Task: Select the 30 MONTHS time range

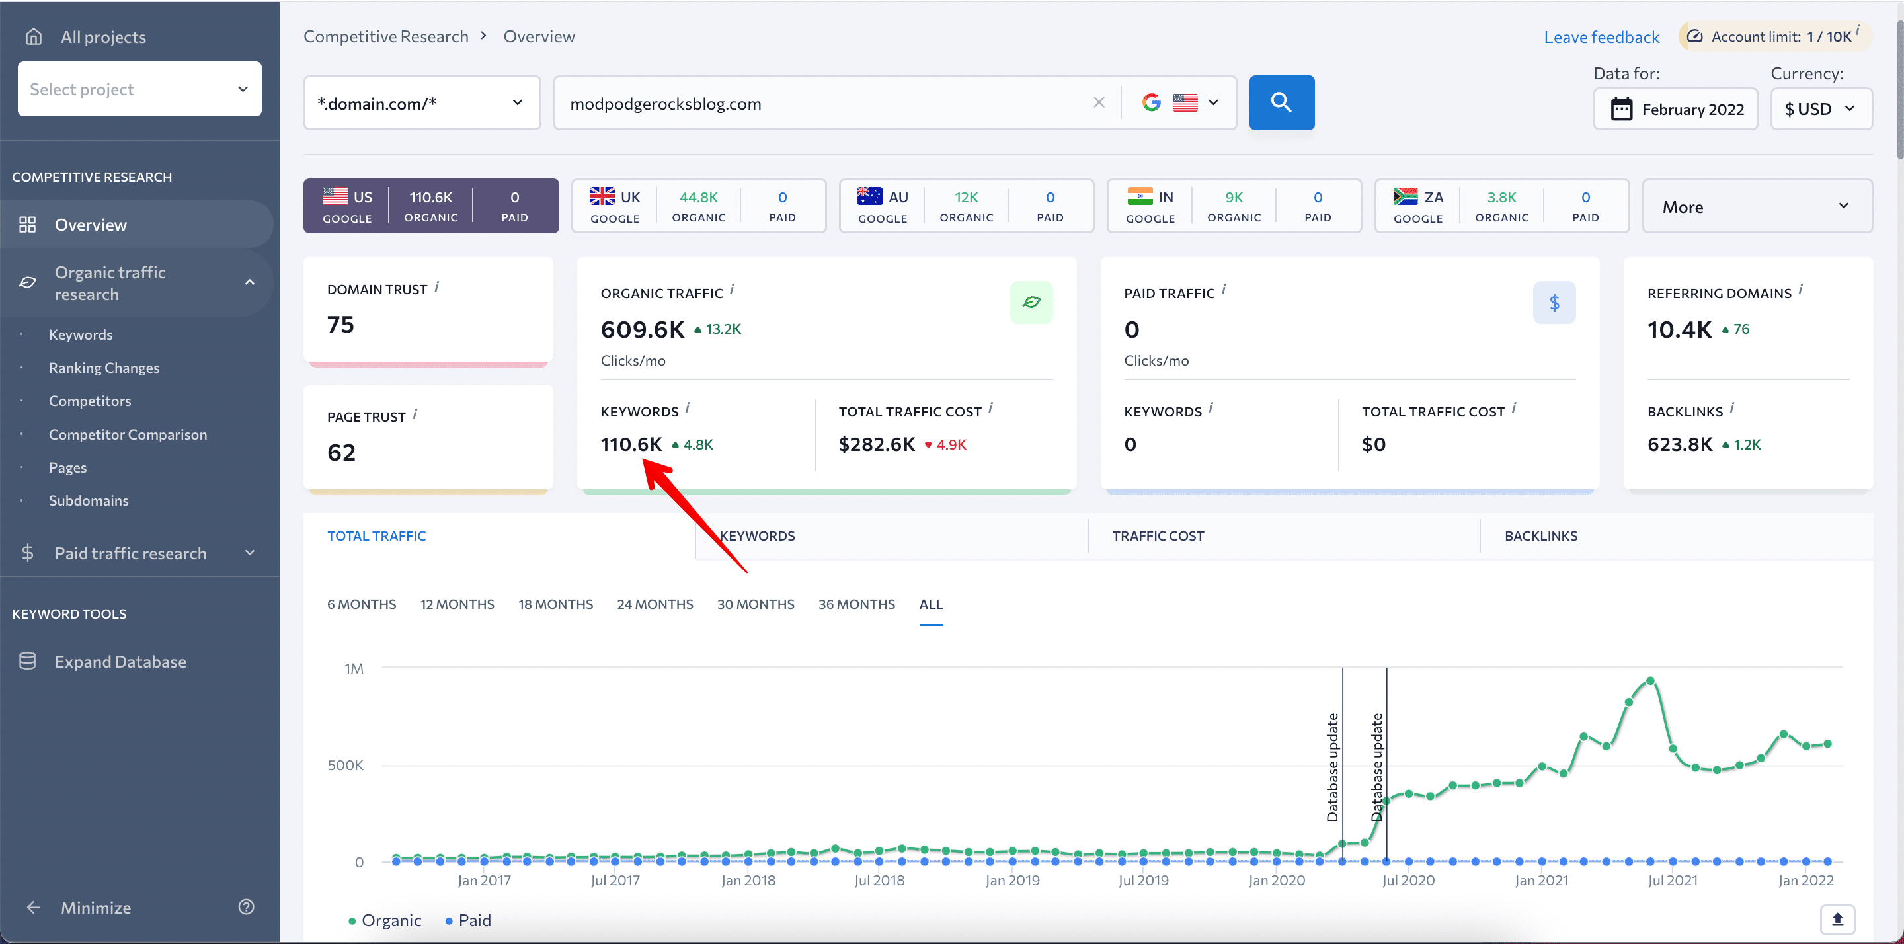Action: 756,604
